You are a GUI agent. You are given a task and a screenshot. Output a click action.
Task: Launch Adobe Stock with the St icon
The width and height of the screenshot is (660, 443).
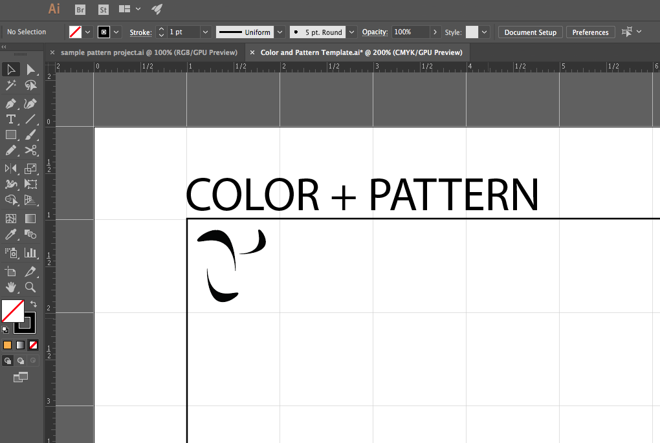point(102,10)
